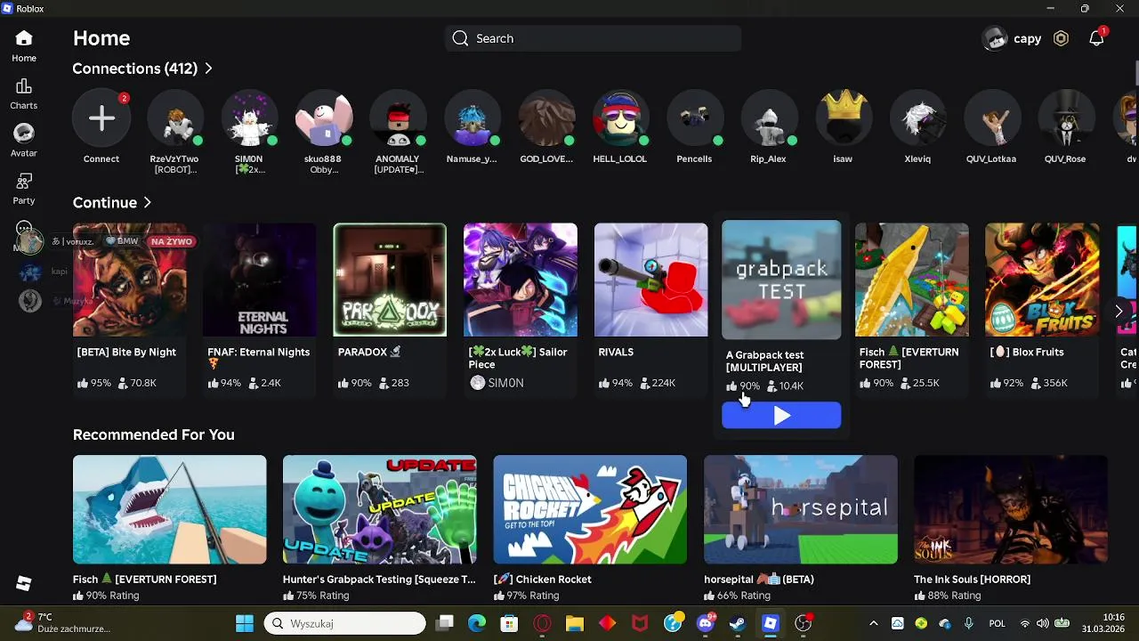
Task: Open ANOMALY's connection avatar
Action: click(398, 118)
